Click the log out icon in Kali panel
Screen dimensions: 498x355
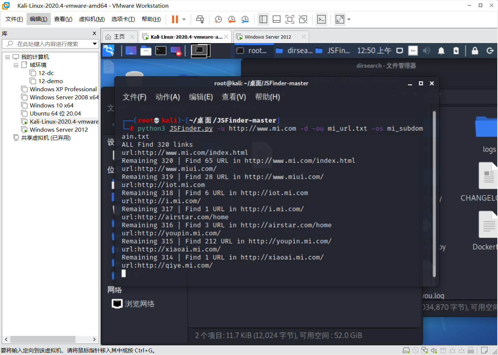click(490, 51)
